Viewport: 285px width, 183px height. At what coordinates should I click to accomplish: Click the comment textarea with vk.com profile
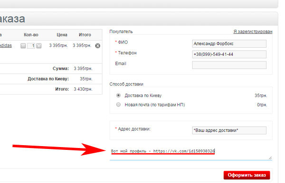pos(191,153)
